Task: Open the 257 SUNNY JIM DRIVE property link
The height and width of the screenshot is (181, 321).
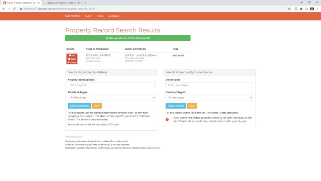Action: tap(98, 55)
